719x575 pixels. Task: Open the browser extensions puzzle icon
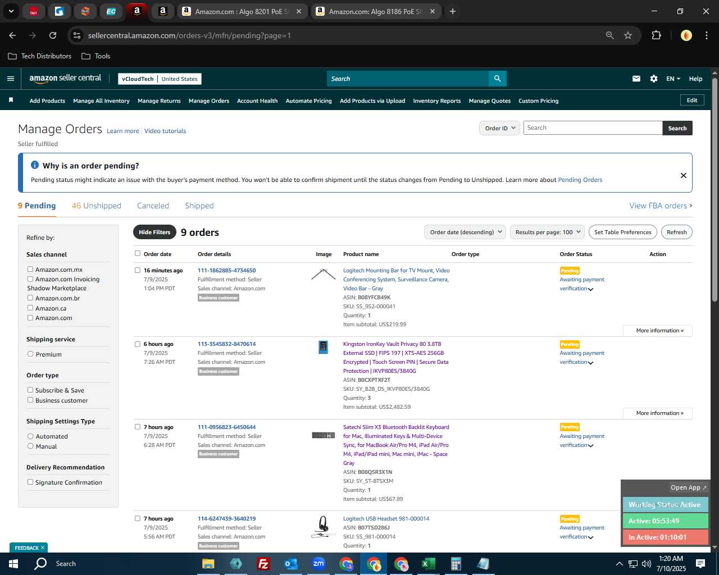pyautogui.click(x=656, y=35)
